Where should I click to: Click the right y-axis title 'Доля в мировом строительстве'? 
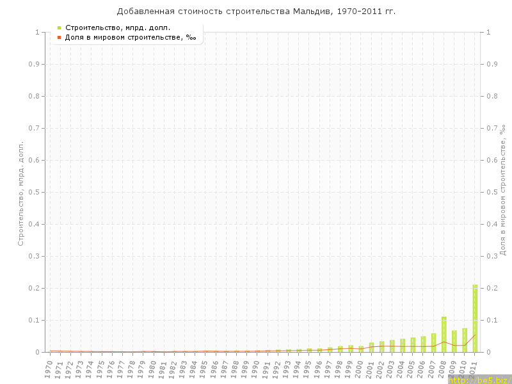click(502, 191)
